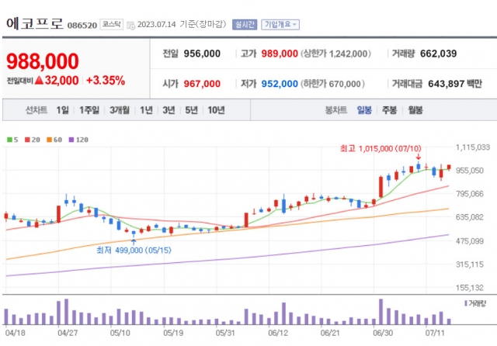Click the 상한가 1,242,000 text
This screenshot has width=497, height=346.
335,54
